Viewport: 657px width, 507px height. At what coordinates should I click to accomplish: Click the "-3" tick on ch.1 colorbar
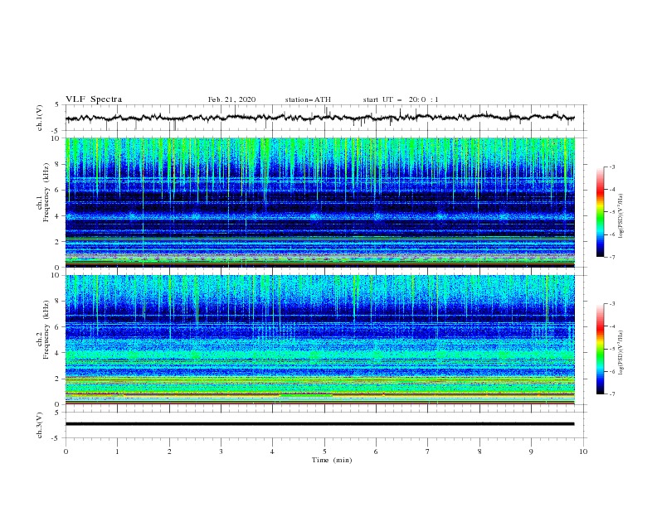pos(611,167)
